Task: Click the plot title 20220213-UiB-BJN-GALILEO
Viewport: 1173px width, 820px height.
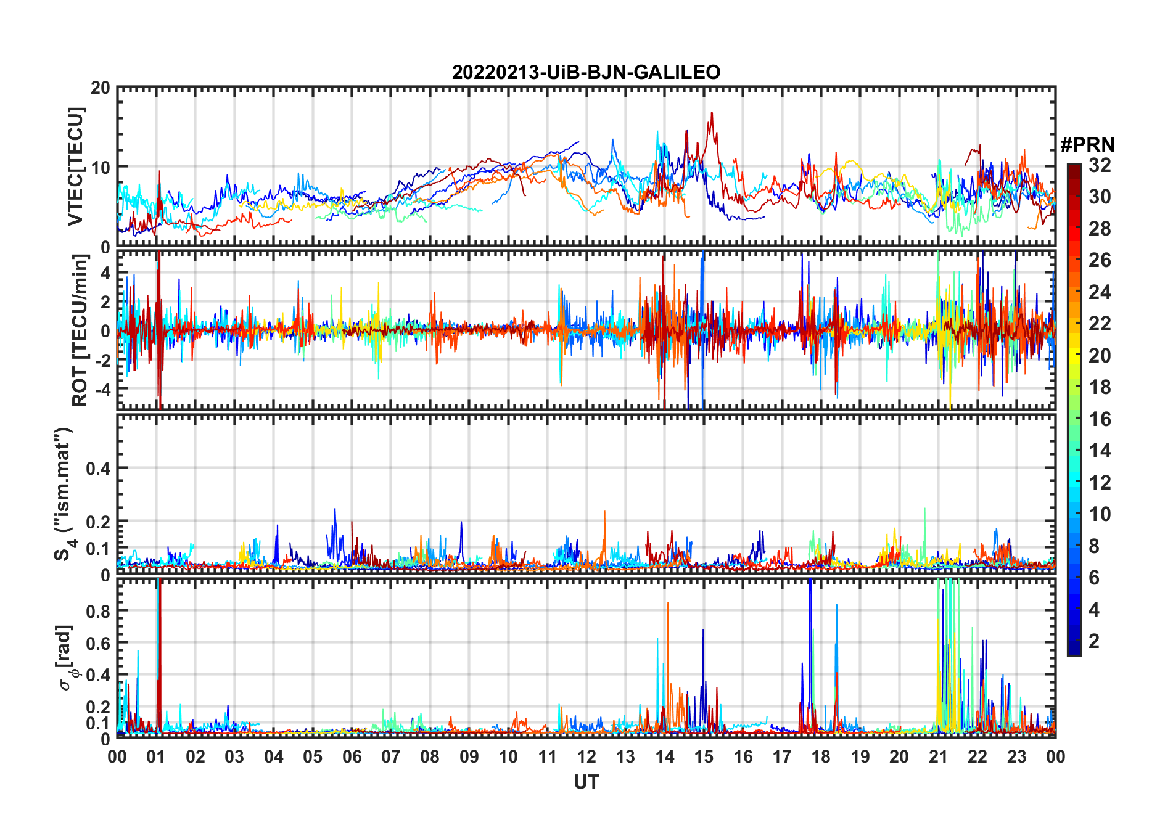Action: point(586,72)
